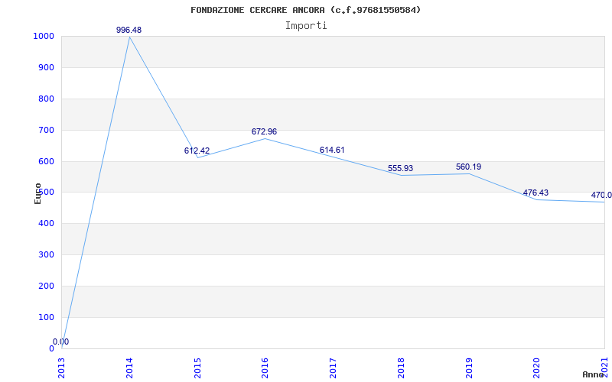612x382 pixels.
Task: Click the 612.42 data label
Action: pos(197,151)
